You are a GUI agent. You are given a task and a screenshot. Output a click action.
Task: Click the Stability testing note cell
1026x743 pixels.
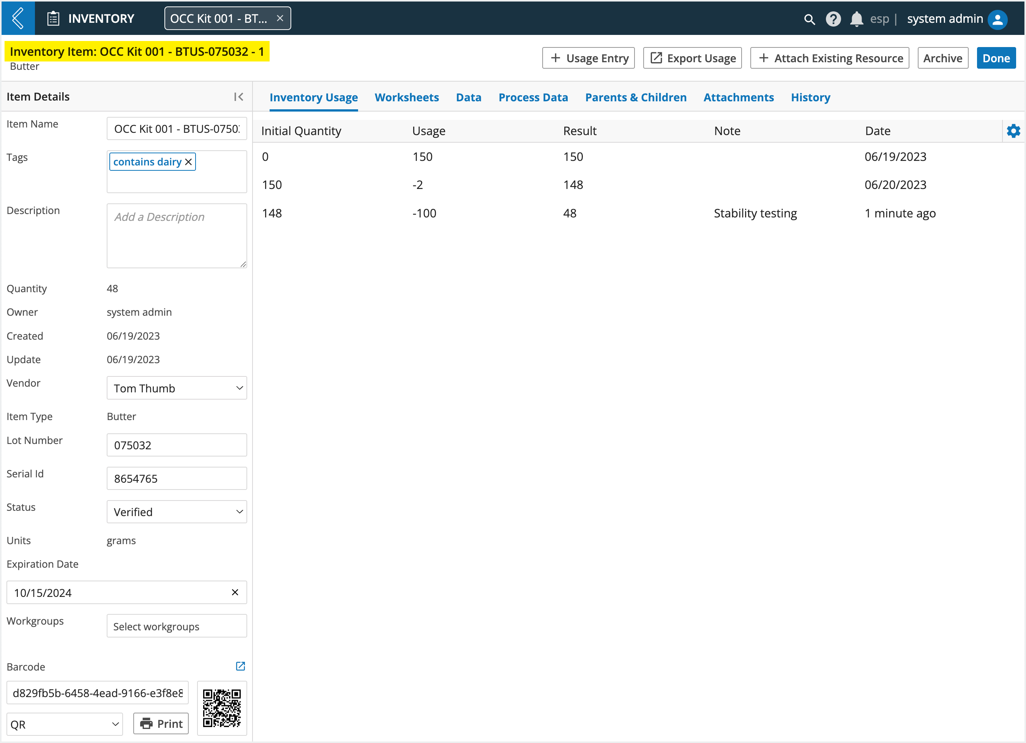755,213
